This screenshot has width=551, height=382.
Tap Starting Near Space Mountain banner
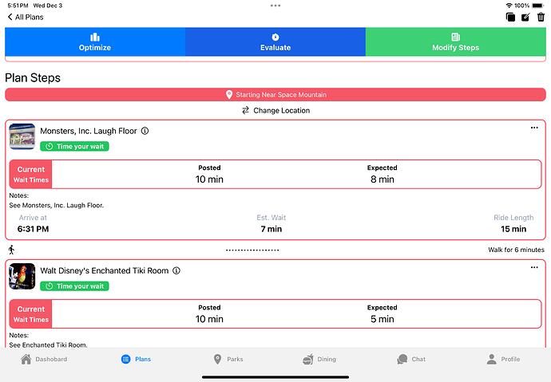[275, 95]
